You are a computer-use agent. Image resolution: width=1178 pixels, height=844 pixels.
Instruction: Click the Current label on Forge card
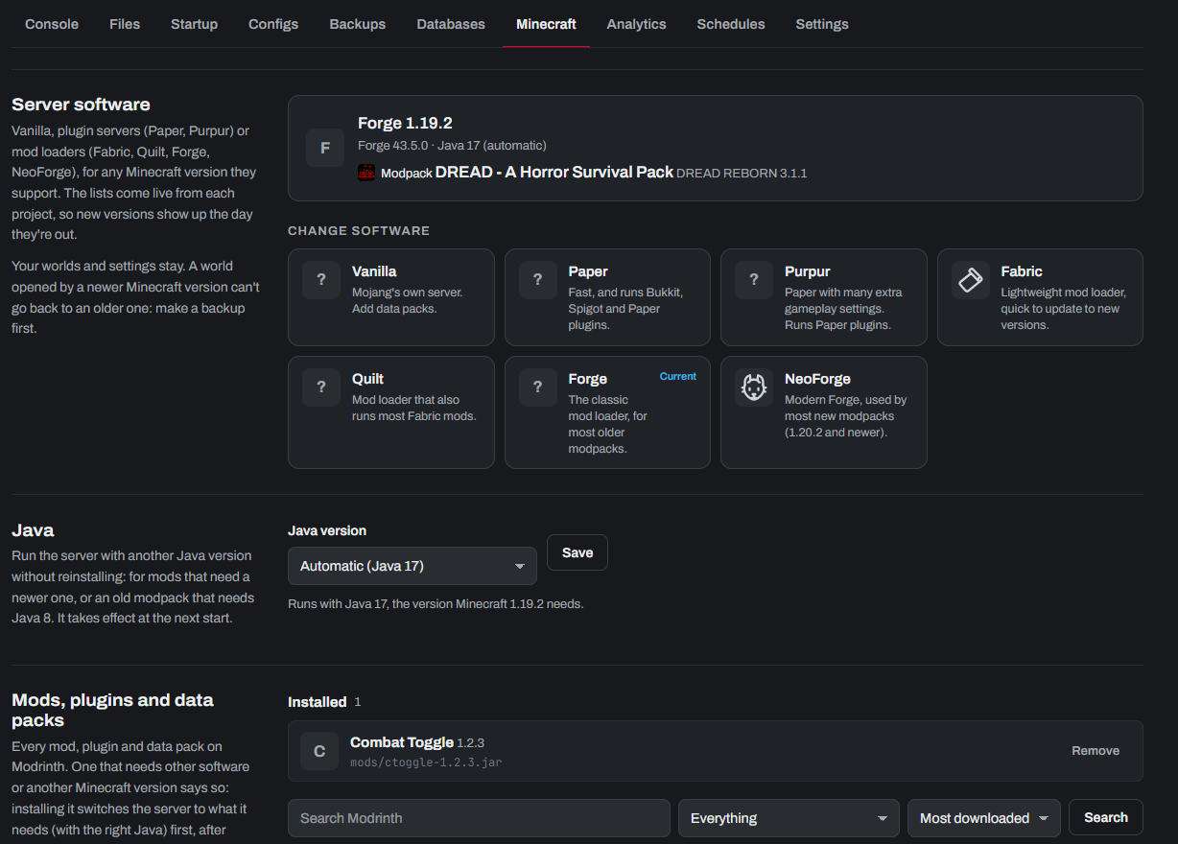click(678, 376)
